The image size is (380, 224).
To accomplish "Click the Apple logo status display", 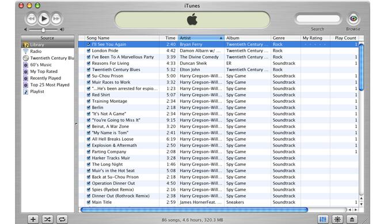I will (x=192, y=20).
